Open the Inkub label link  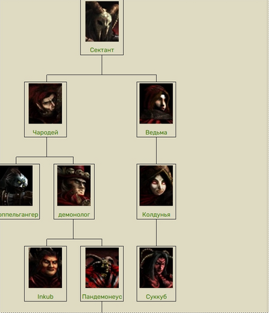pos(46,297)
